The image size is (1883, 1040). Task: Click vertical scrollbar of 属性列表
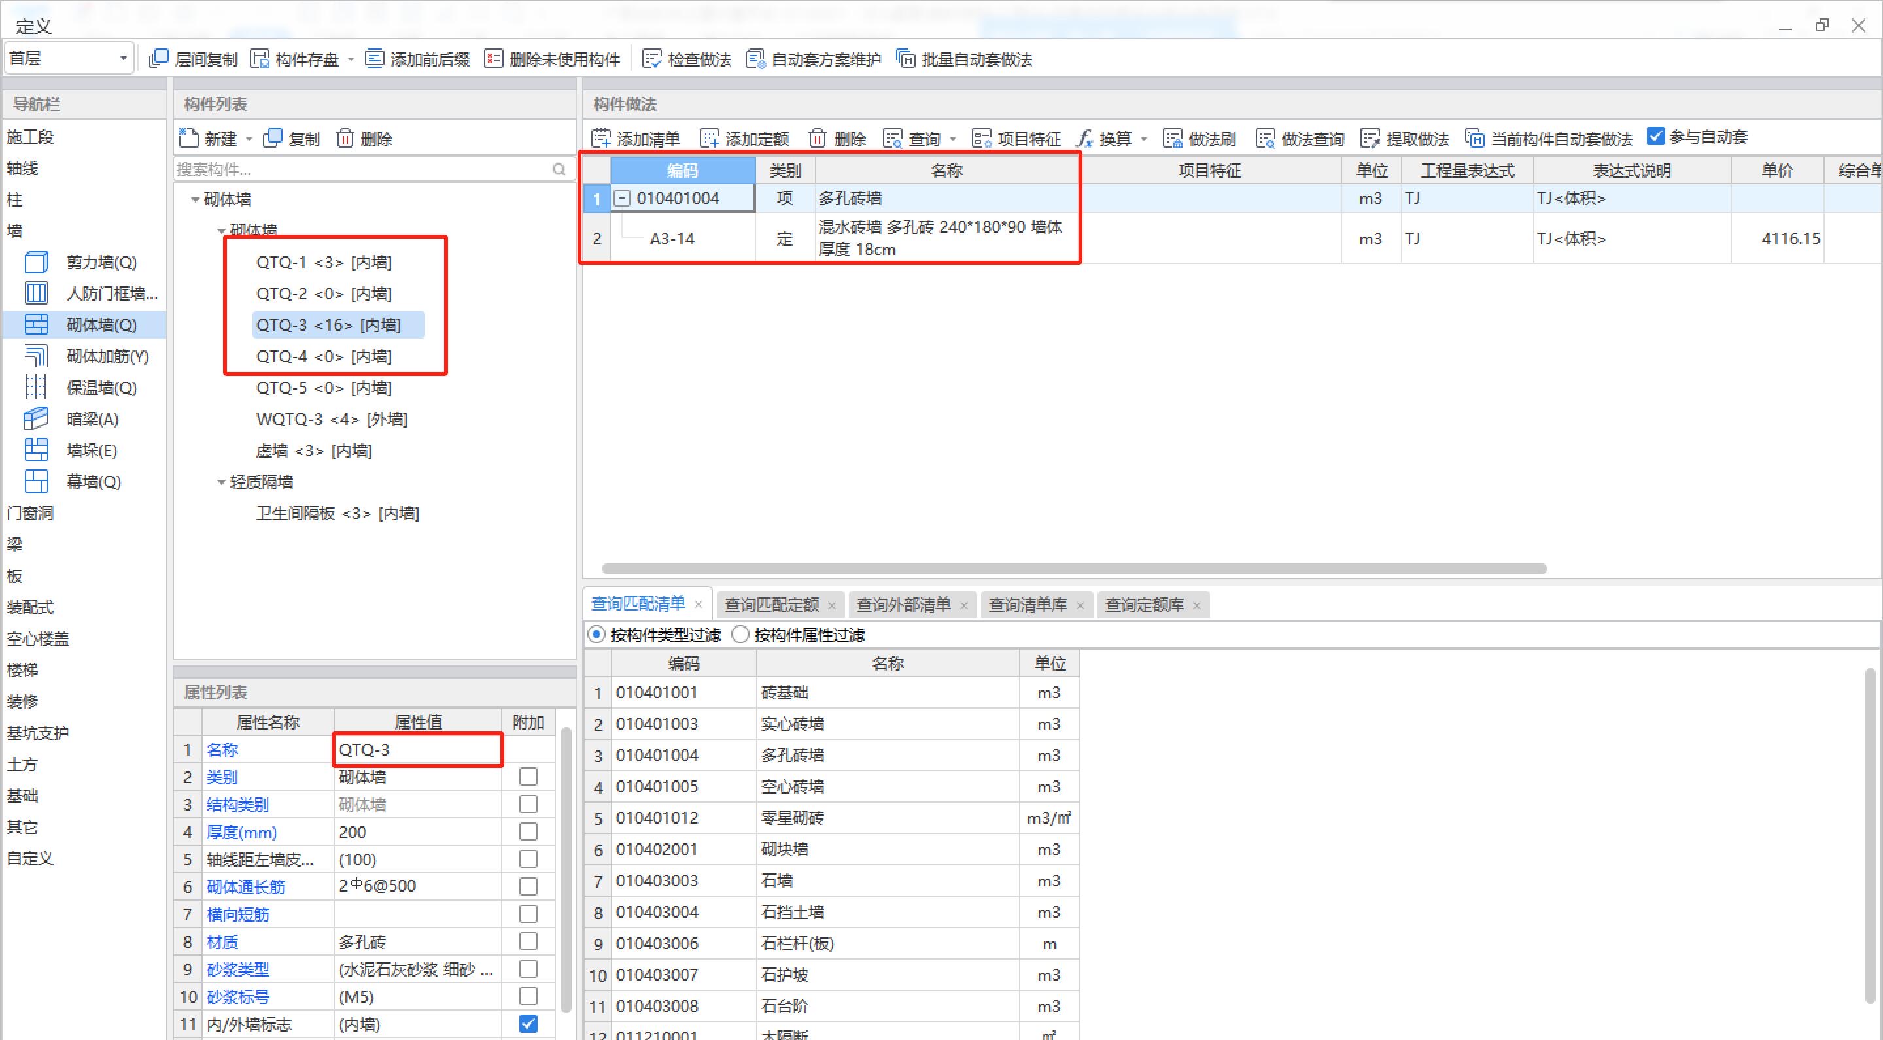566,869
